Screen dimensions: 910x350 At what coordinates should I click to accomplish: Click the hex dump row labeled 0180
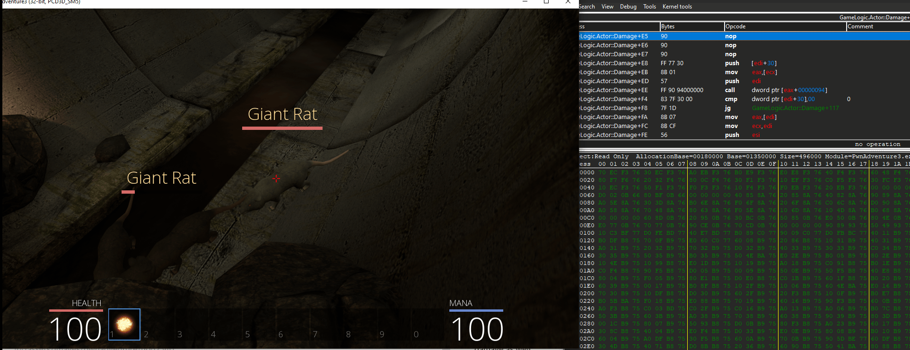click(744, 263)
